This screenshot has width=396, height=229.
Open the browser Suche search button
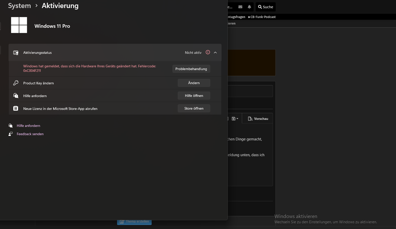(x=266, y=7)
